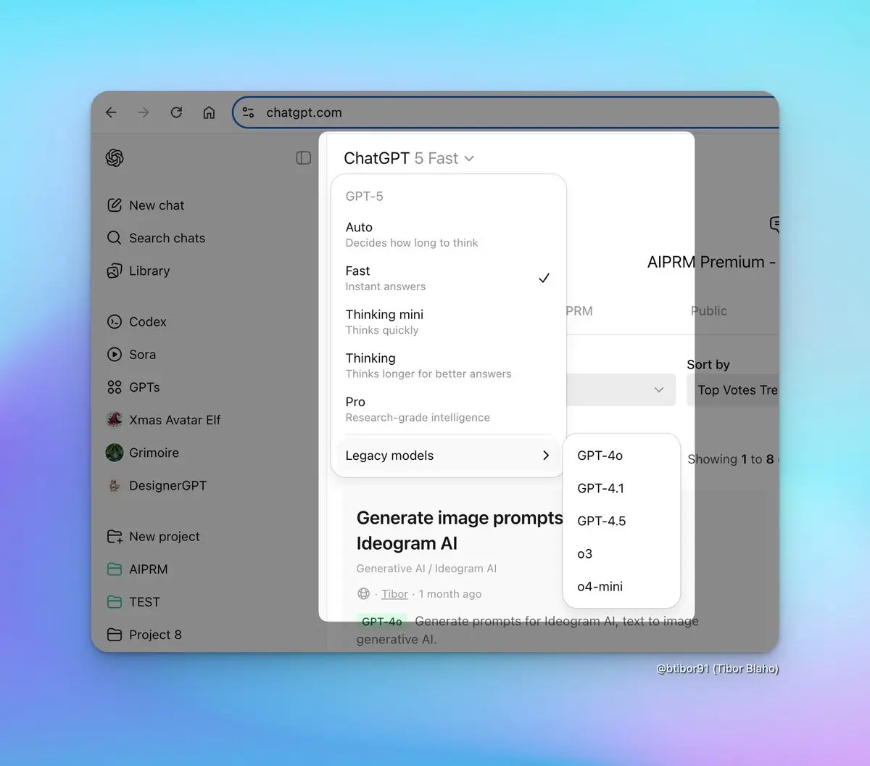Open site settings icon in address bar

pyautogui.click(x=248, y=112)
